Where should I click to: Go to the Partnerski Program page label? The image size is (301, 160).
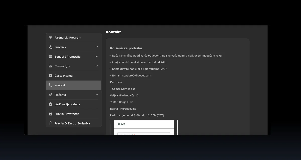[68, 38]
